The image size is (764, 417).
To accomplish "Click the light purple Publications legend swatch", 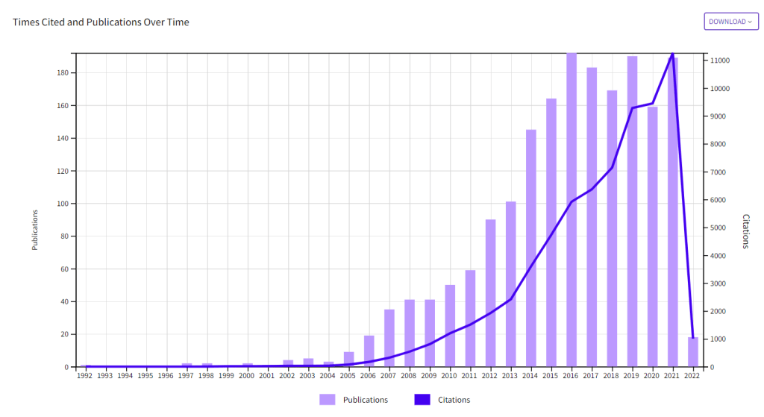I will [327, 400].
